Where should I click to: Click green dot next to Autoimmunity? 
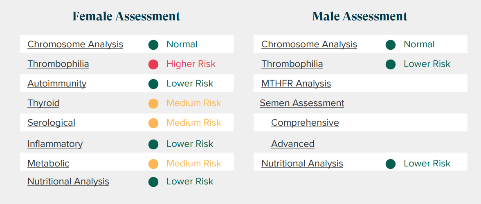point(153,84)
